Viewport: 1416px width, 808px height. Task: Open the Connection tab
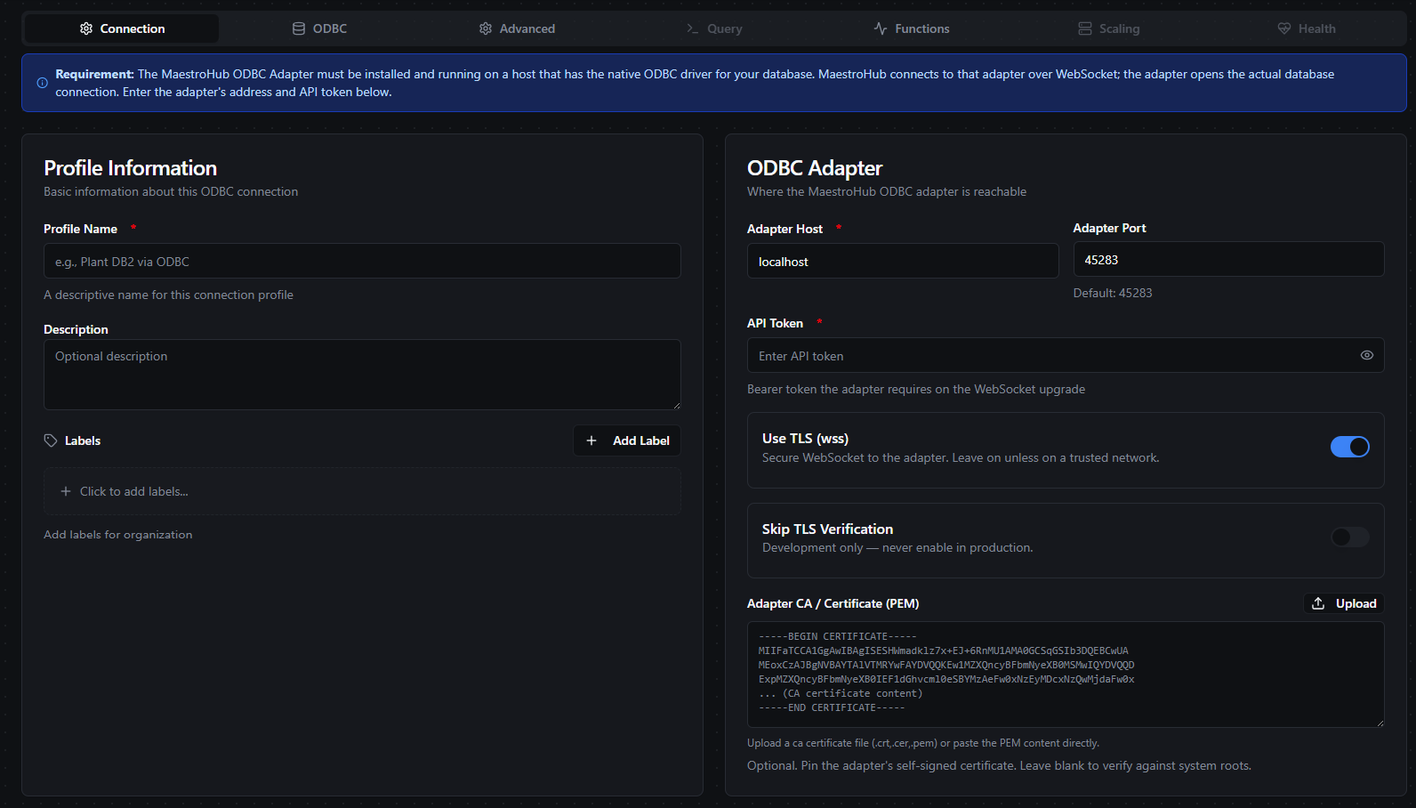[x=122, y=28]
